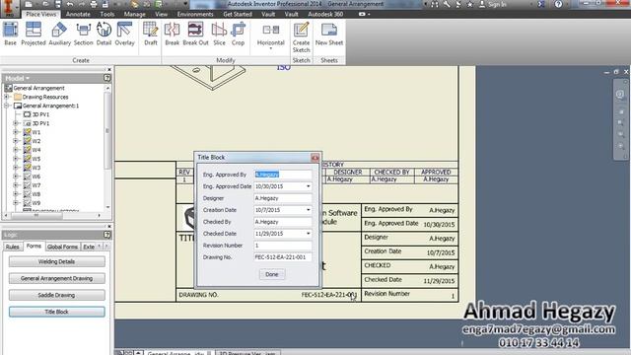Open the Creation Date dropdown
Viewport: 631px width, 355px height.
click(x=309, y=210)
